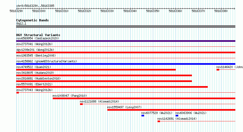Click the gray 8q12.1 cytogenetic band bar
The image size is (243, 132).
126,27
